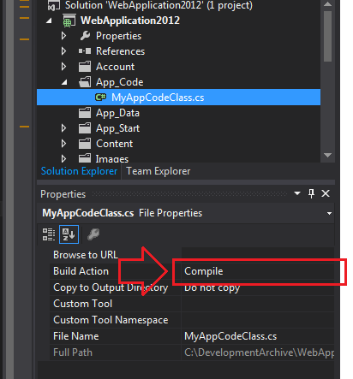Select the Solution 'WebApplication2012' root label

pos(159,5)
